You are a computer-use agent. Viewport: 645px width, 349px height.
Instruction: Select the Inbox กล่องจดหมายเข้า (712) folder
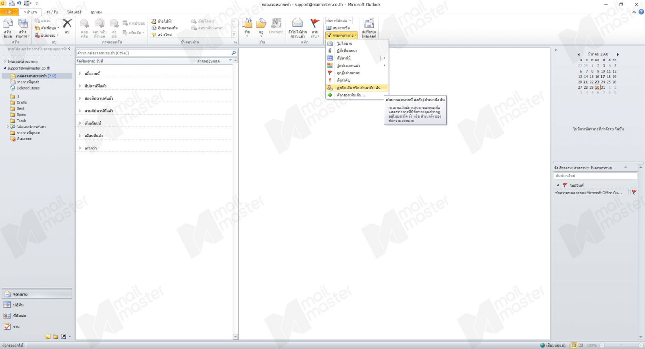36,76
